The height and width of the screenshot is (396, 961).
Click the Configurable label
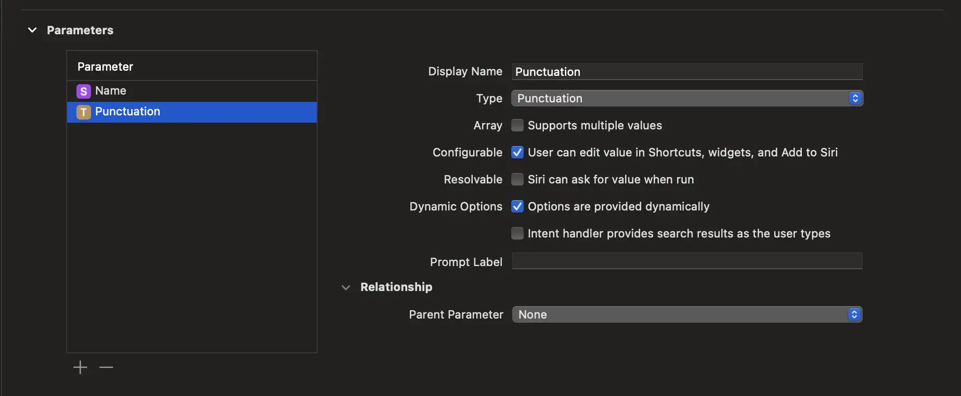(x=467, y=152)
